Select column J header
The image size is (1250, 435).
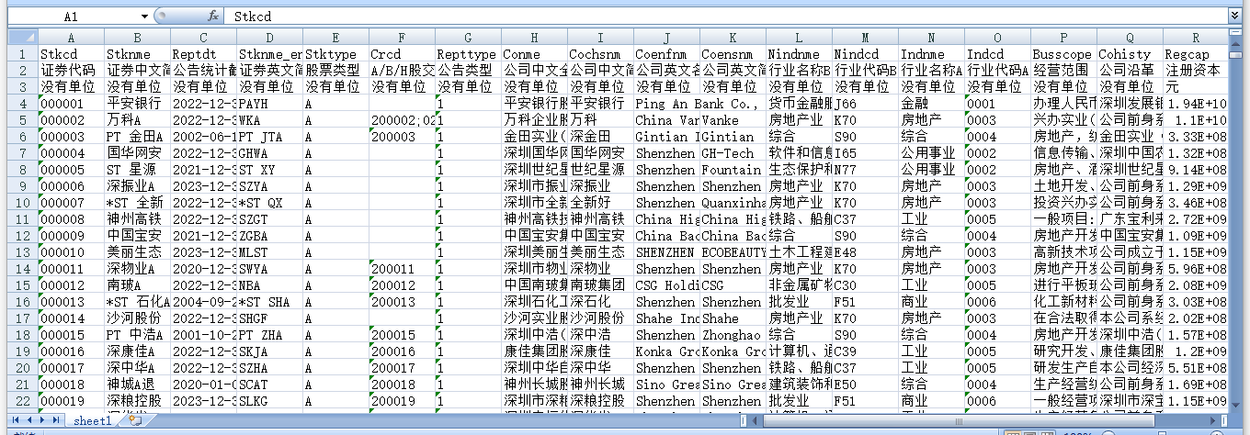(x=665, y=37)
